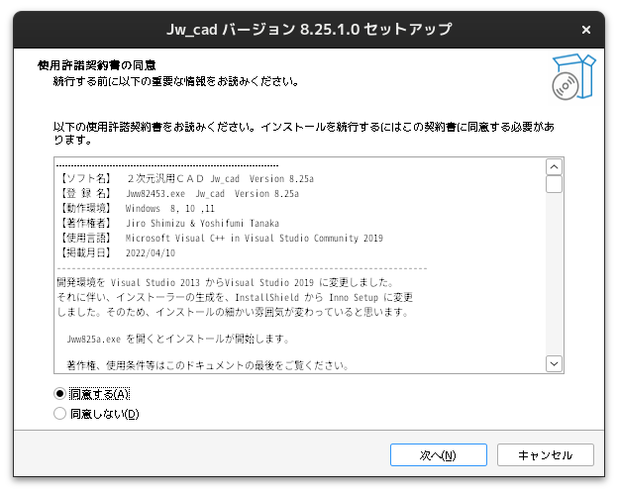Click the 【ソフト名】 line in the license
The width and height of the screenshot is (618, 493).
(x=185, y=178)
